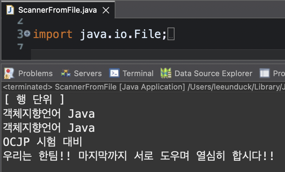Click the console line starting '우리는 한팀!!'

[x=138, y=156]
